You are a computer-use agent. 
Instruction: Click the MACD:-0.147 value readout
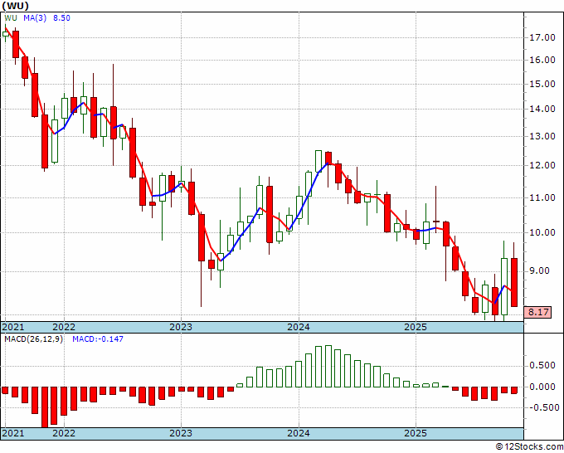(98, 339)
